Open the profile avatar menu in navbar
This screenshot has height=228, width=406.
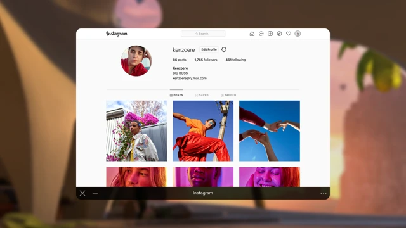coord(298,34)
